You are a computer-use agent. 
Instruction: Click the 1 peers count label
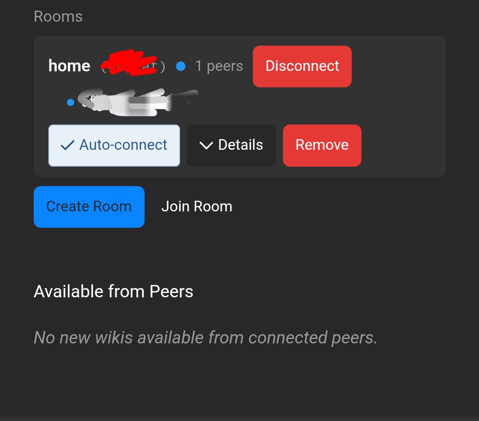coord(219,66)
